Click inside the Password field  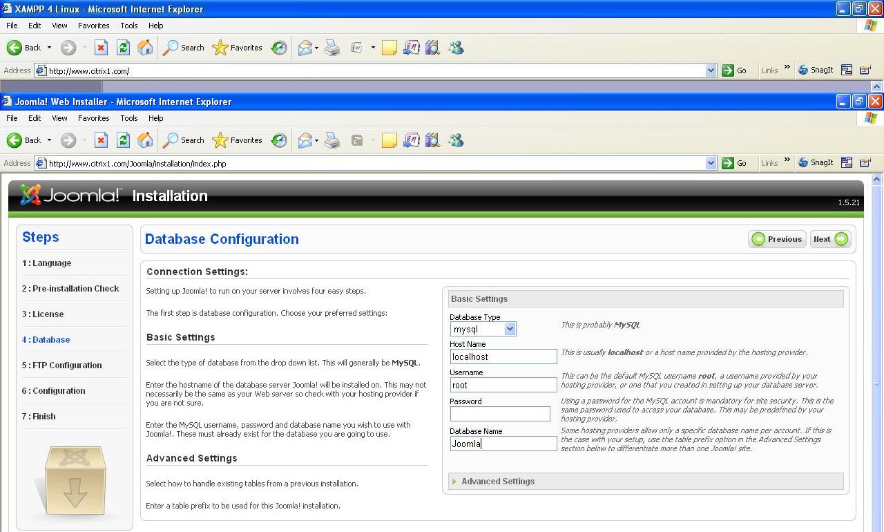(499, 414)
